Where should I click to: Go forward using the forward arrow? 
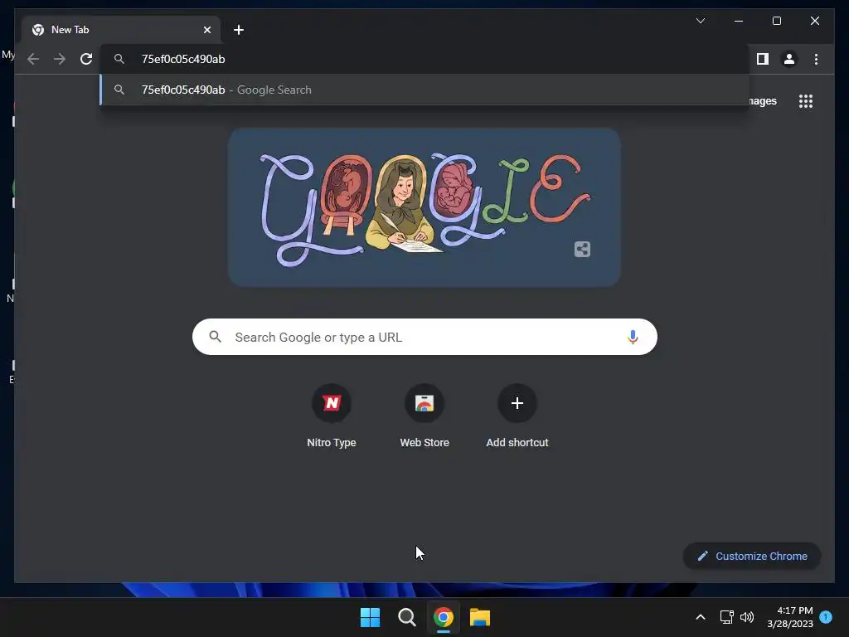pyautogui.click(x=60, y=59)
